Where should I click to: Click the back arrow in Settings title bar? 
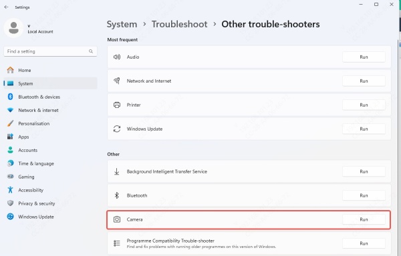click(7, 7)
